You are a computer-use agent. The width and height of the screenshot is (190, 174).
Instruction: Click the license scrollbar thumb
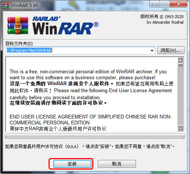181,65
